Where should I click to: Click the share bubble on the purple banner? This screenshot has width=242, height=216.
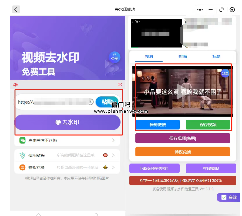pyautogui.click(x=115, y=58)
